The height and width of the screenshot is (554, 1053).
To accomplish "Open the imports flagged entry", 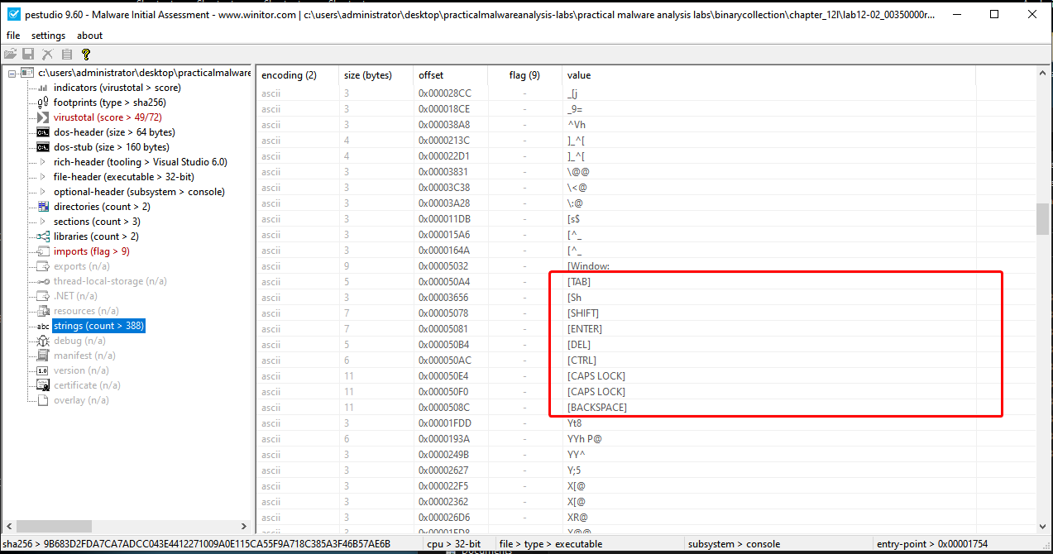I will pyautogui.click(x=91, y=251).
